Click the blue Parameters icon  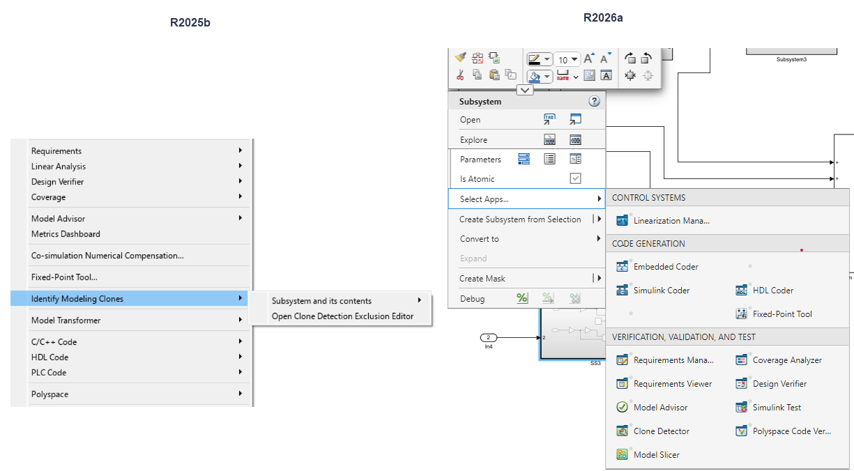tap(524, 159)
